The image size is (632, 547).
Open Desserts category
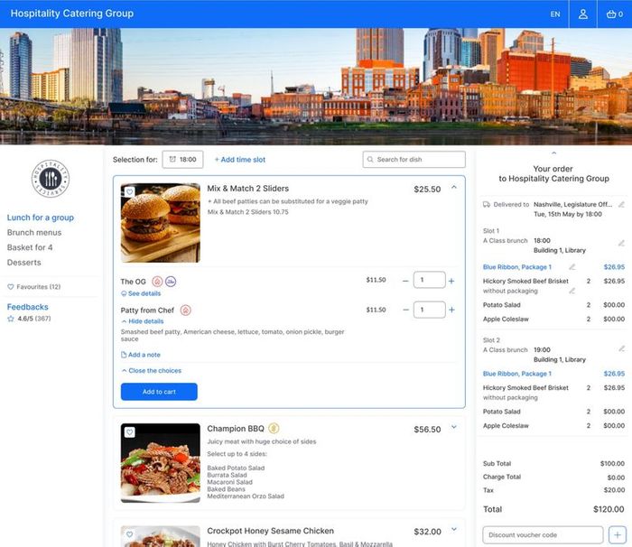[24, 263]
